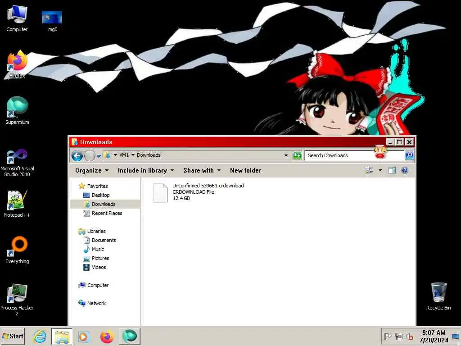The image size is (461, 346).
Task: Click the muted volume tray icon
Action: (x=410, y=336)
